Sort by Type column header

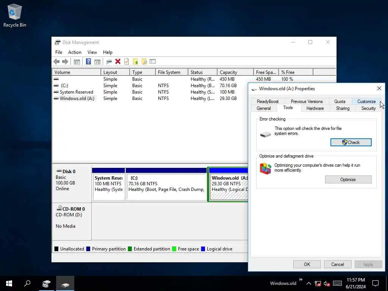[x=142, y=72]
